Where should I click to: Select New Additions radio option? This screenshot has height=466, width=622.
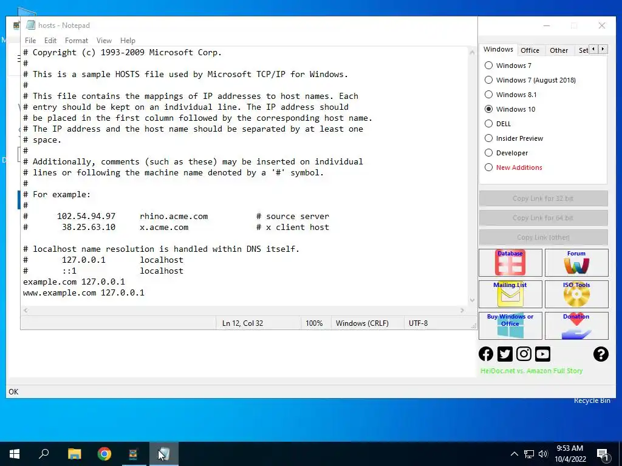489,167
